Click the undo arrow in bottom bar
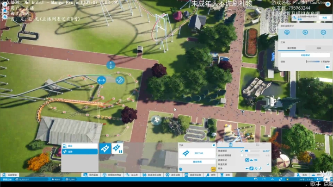Viewport: 333px width, 187px height. [256, 179]
